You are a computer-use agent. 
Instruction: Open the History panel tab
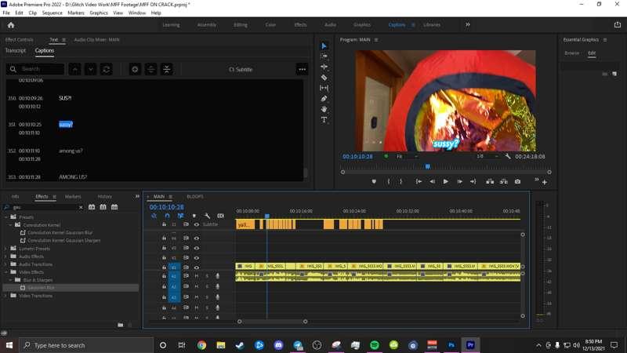click(x=105, y=197)
